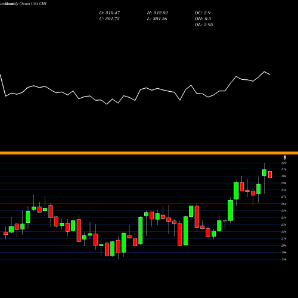Click the Charts USA CMI title
The width and height of the screenshot is (298, 298).
33,4
